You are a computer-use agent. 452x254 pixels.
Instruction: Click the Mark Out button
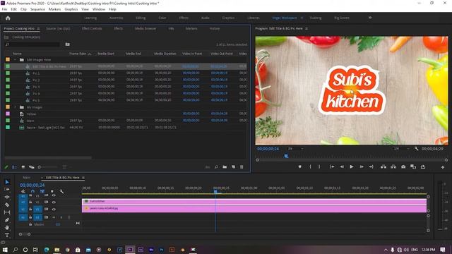point(319,167)
